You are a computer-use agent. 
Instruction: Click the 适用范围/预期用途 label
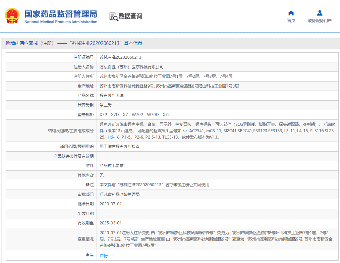pos(77,147)
